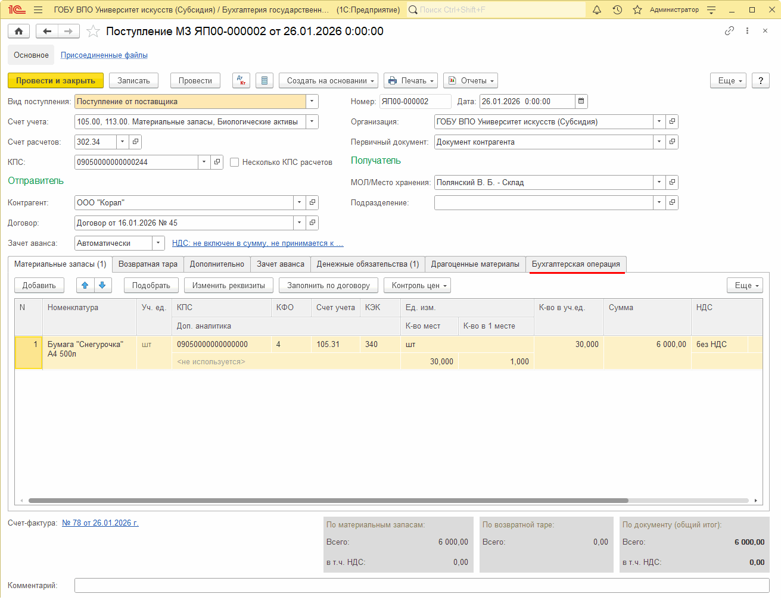Open the Зачет аванса dropdown list
Screen dimensions: 781x600
[x=158, y=243]
